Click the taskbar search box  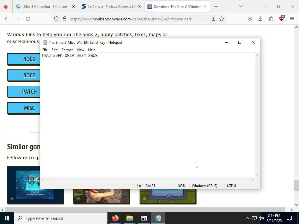tap(61, 218)
